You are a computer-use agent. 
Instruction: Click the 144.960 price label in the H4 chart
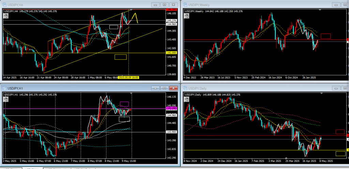(x=172, y=24)
